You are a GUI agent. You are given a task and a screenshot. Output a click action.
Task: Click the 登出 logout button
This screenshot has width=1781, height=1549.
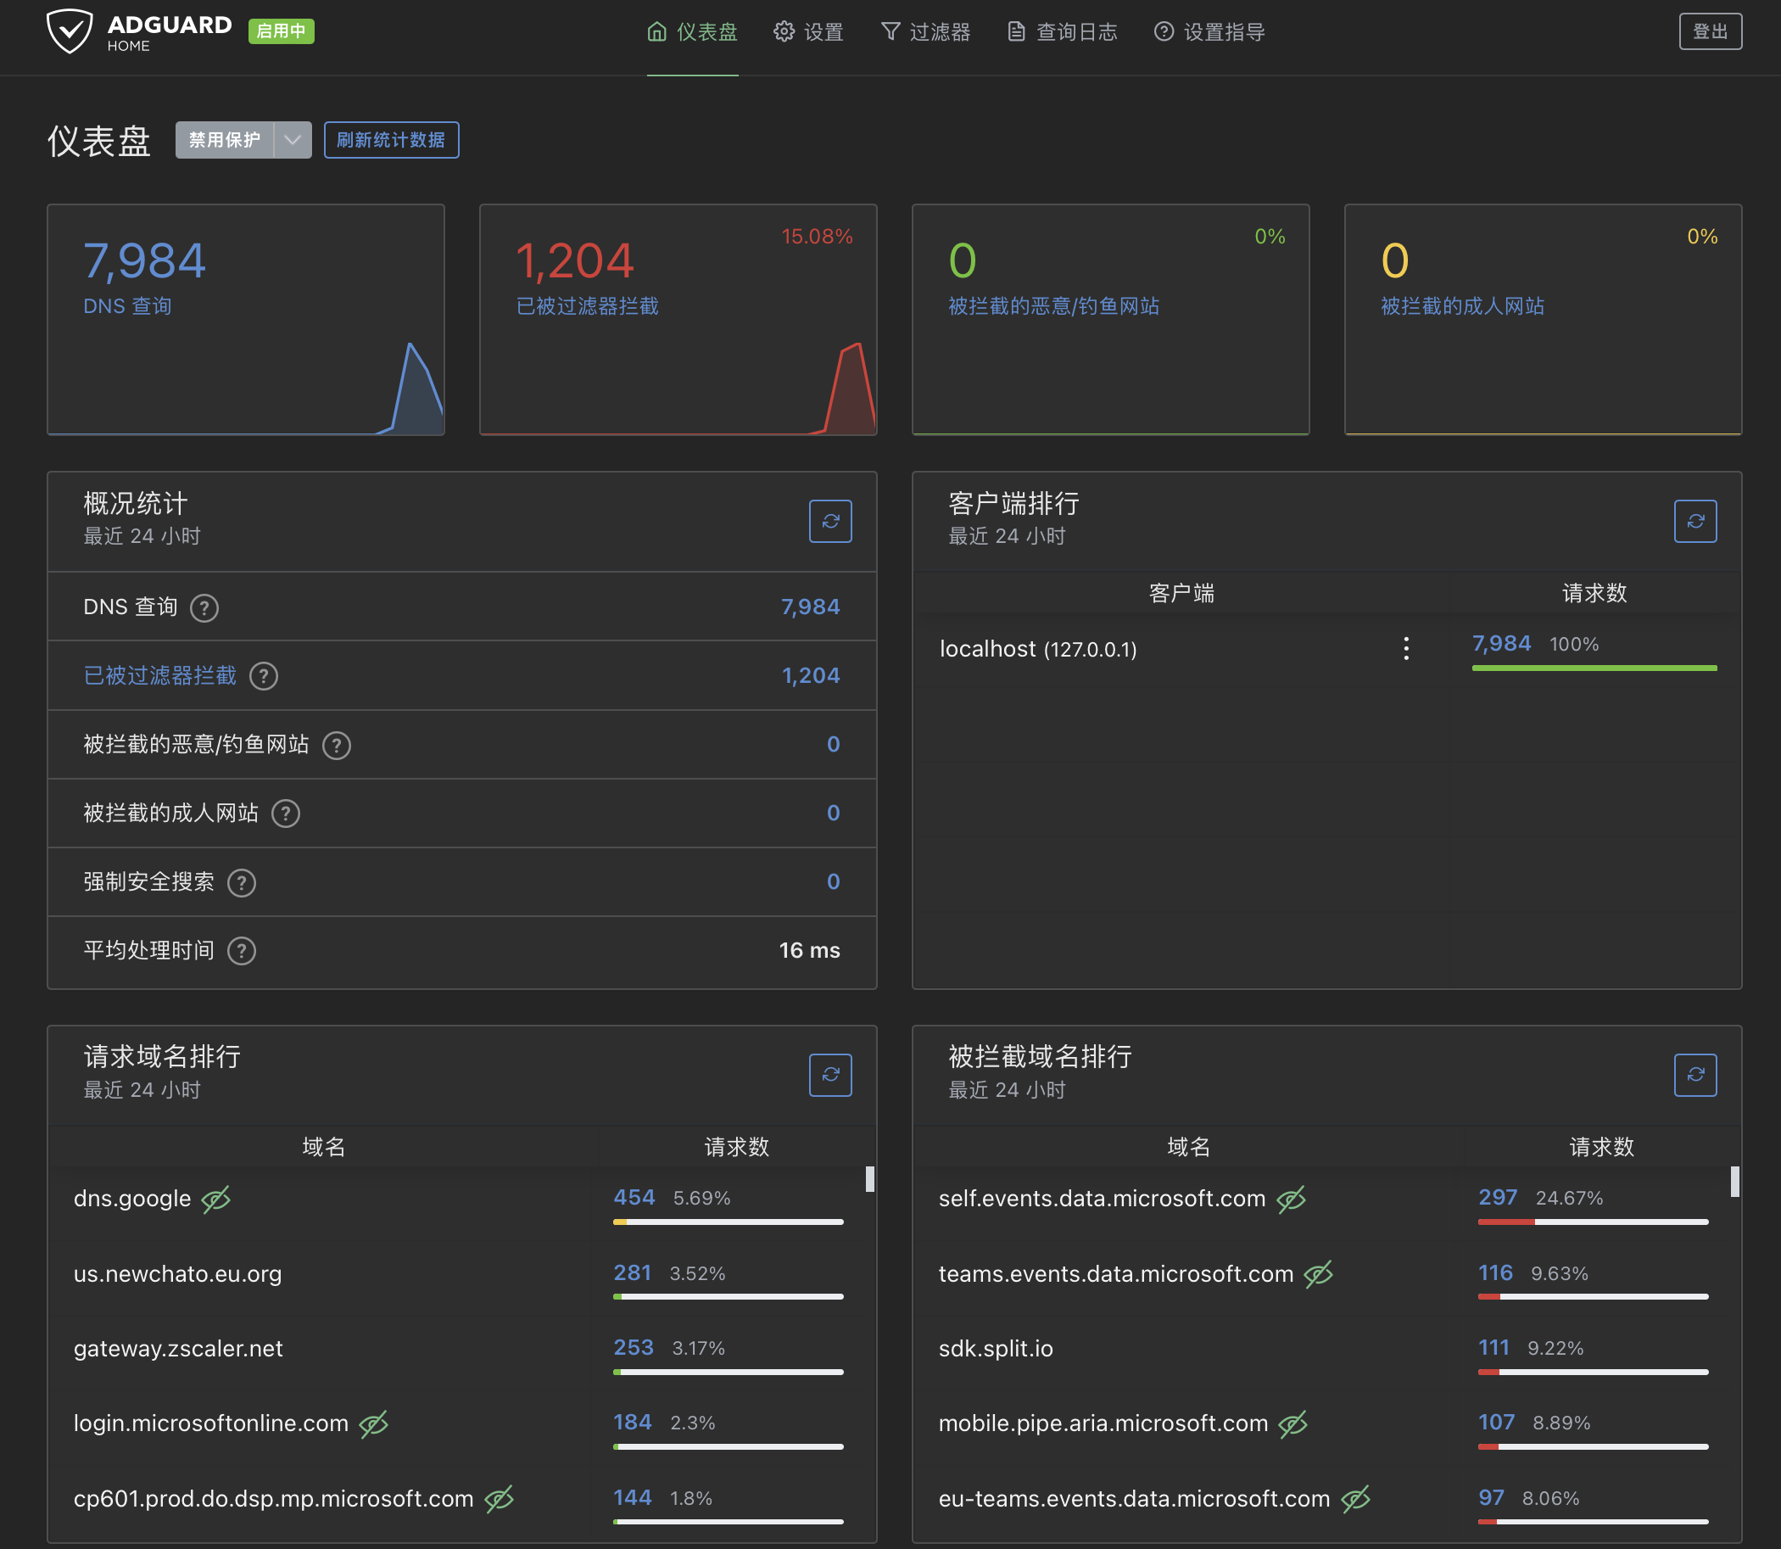(x=1709, y=31)
